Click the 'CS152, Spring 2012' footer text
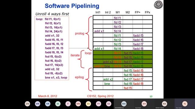Viewport: 195px width, 109px height. [x=100, y=96]
